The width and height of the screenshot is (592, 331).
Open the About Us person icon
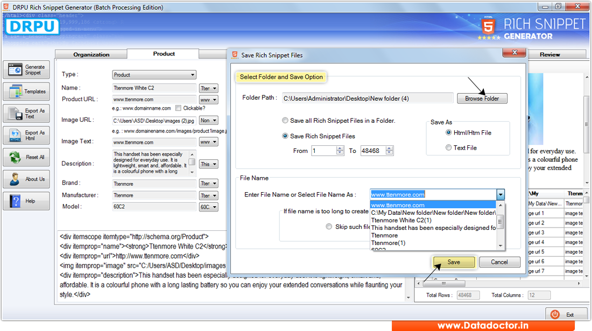pos(15,179)
